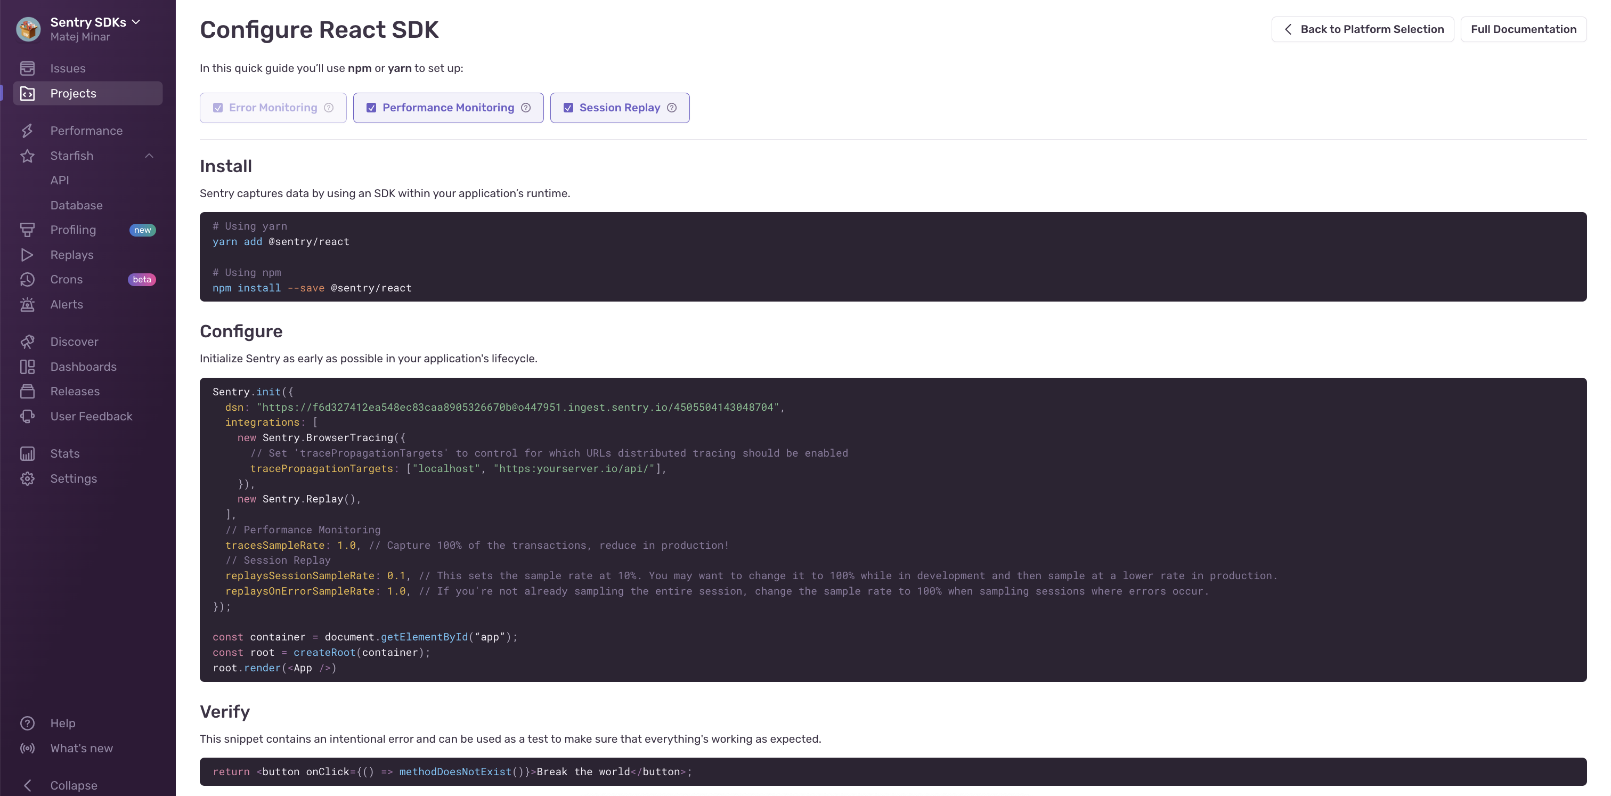This screenshot has height=796, width=1611.
Task: Open the Performance section via its lightning icon
Action: [28, 130]
